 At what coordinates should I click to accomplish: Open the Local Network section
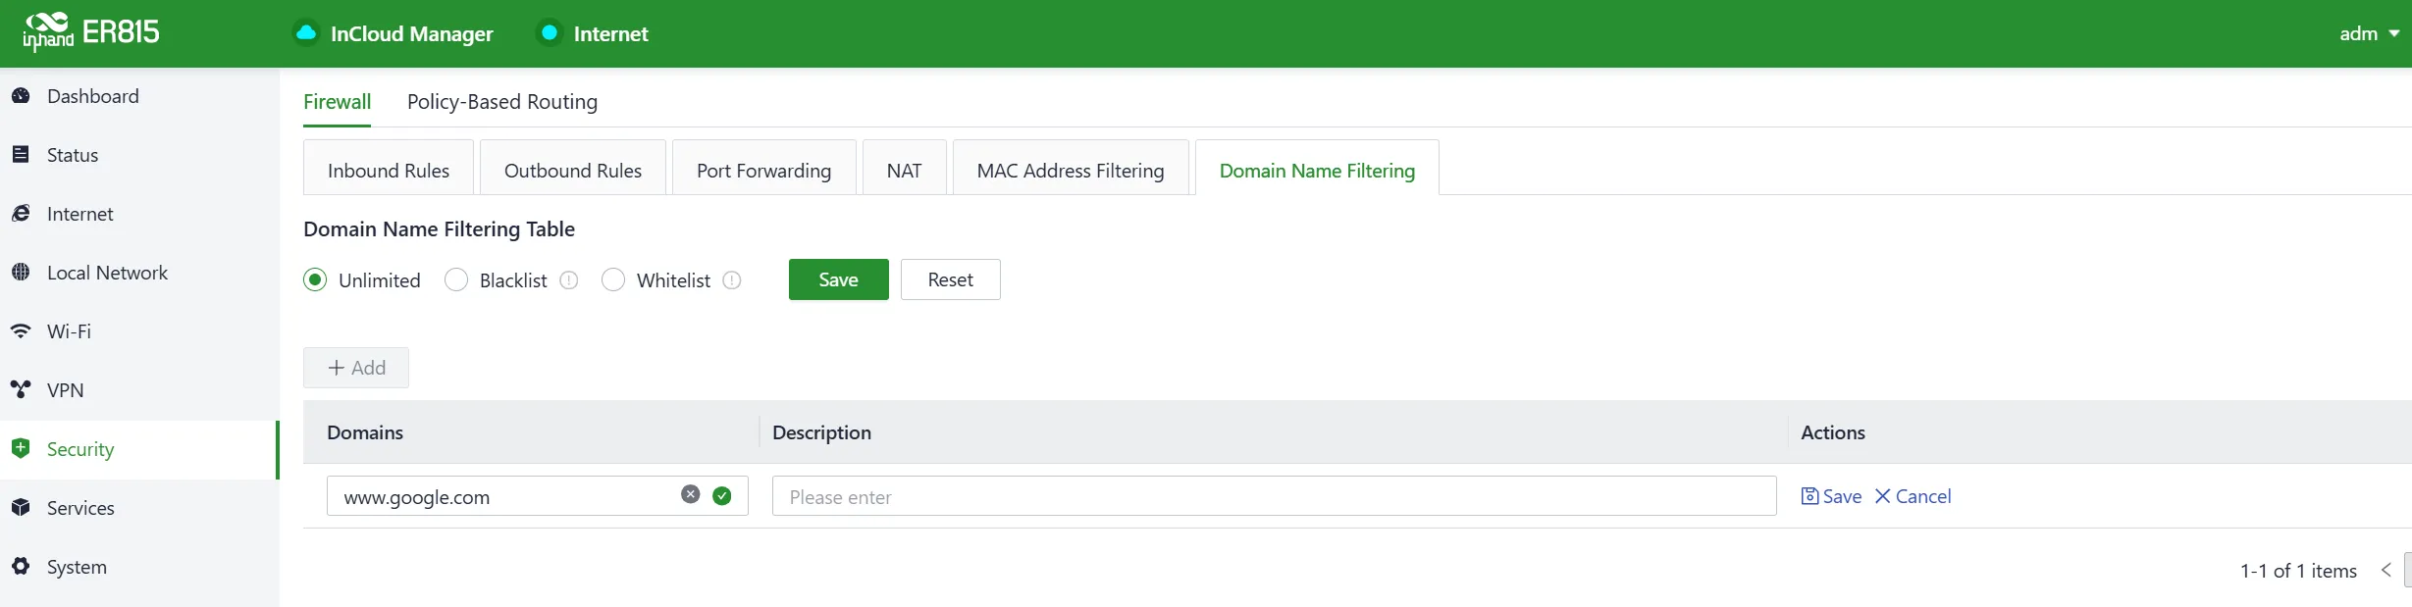point(139,273)
